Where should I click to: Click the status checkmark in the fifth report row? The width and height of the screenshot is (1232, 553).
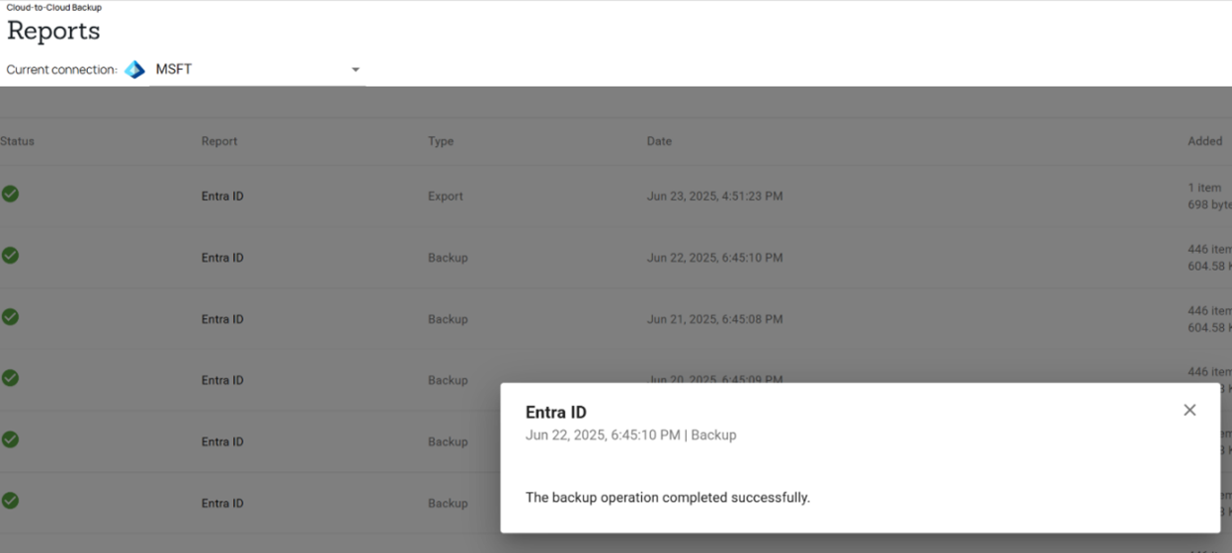click(x=10, y=439)
